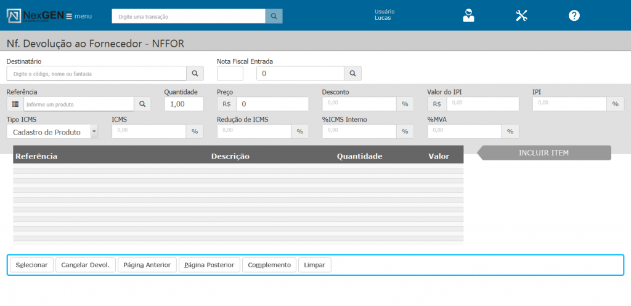The image size is (631, 306).
Task: Click the Limpar button
Action: pos(315,265)
